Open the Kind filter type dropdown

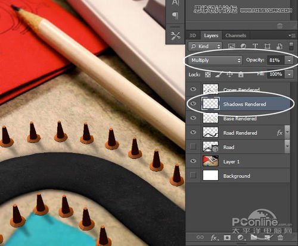coord(205,46)
